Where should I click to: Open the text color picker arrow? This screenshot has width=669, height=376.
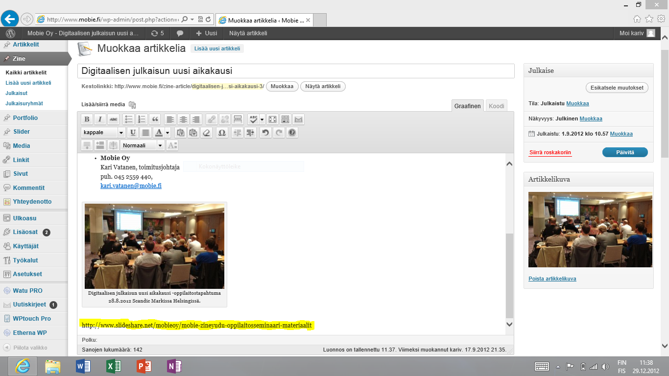pos(167,133)
